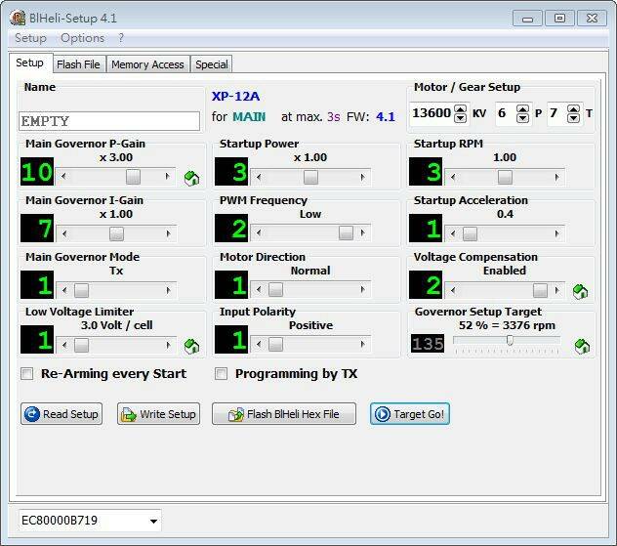Image resolution: width=617 pixels, height=546 pixels.
Task: Click right arrow of Startup Power scrollbar
Action: pyautogui.click(x=362, y=177)
